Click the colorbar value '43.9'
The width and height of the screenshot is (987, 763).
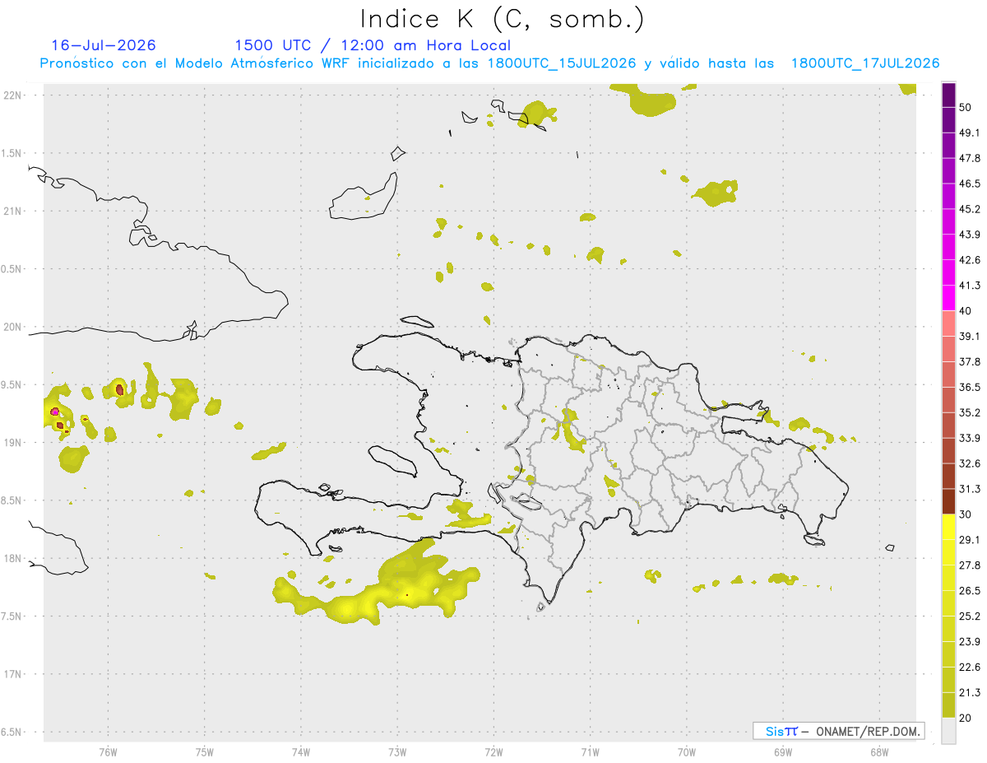coord(970,235)
